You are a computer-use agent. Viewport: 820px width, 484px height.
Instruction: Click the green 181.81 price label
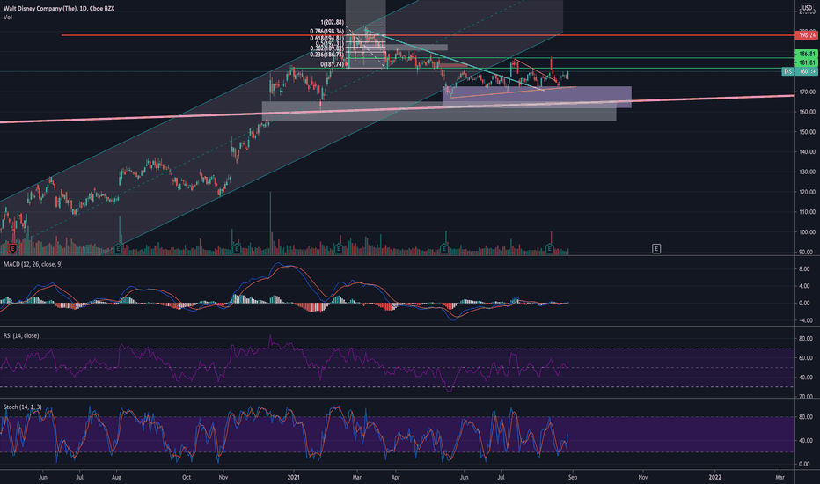click(806, 62)
